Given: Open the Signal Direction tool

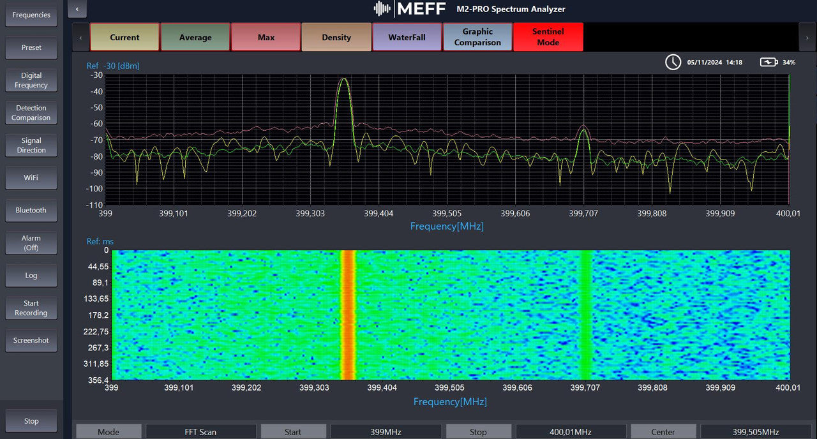Looking at the screenshot, I should 31,145.
